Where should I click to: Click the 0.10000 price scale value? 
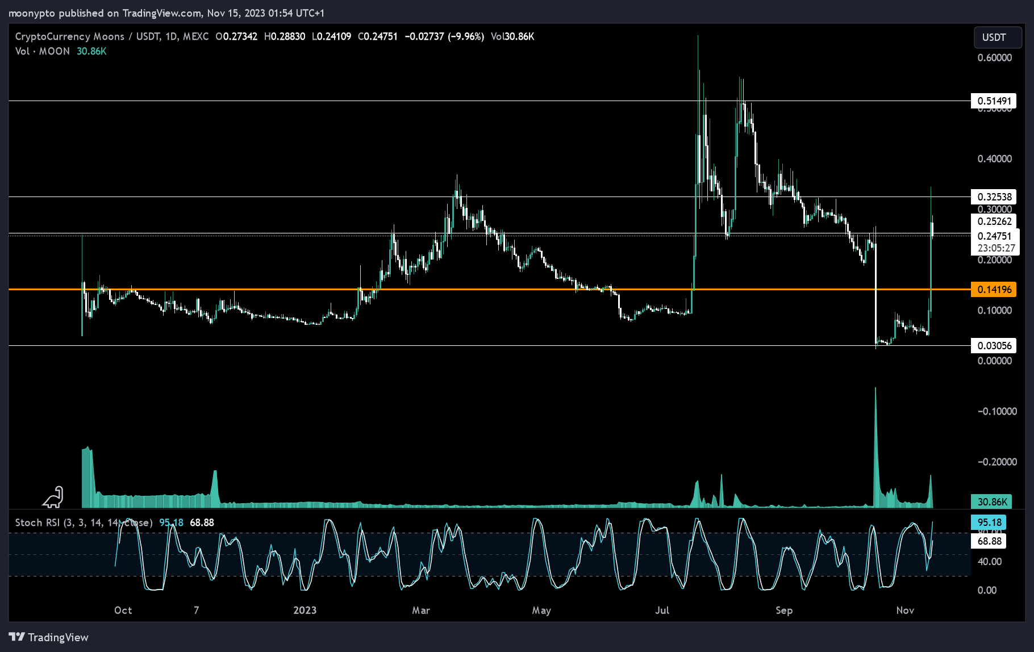(x=995, y=311)
